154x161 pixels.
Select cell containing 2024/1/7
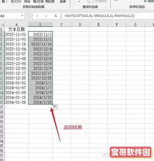[x=41, y=88]
